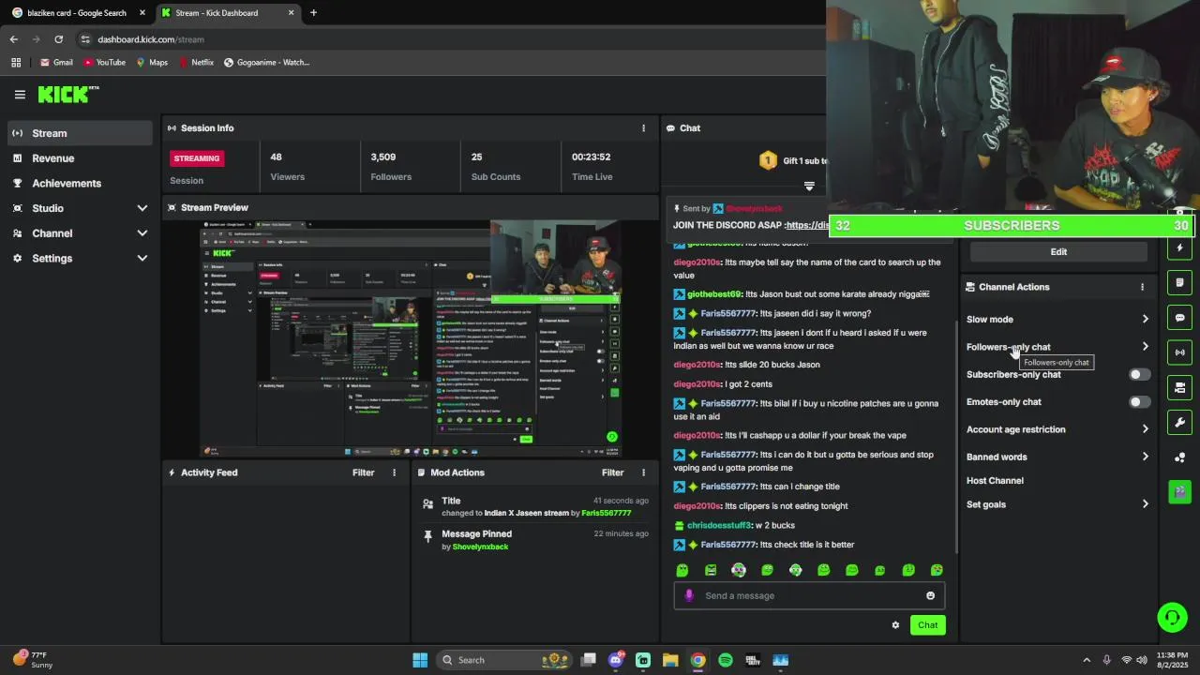Select Achievements in the sidebar
This screenshot has height=675, width=1200.
pos(80,184)
